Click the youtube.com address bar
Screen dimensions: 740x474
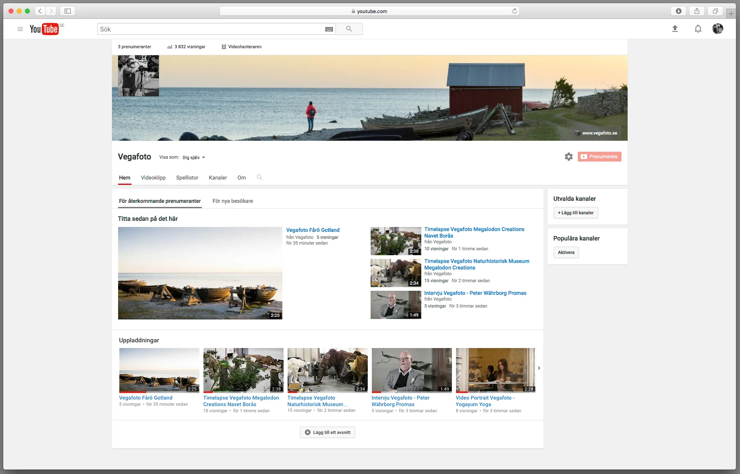(369, 11)
